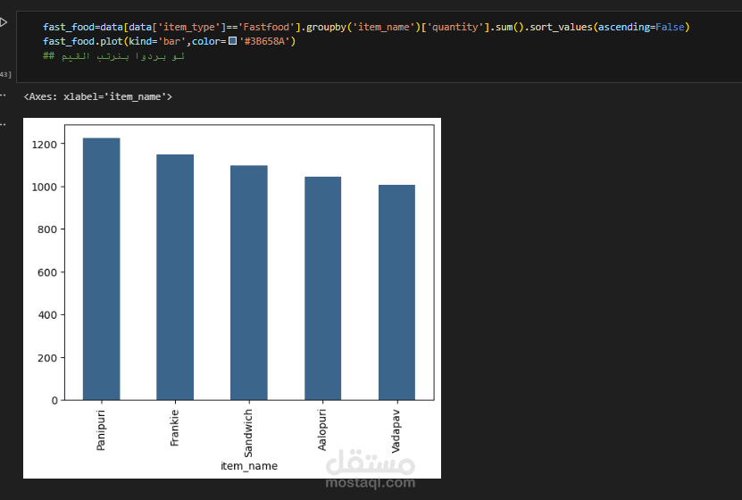Click the groupby call in the first line
This screenshot has height=500, width=742.
(327, 27)
